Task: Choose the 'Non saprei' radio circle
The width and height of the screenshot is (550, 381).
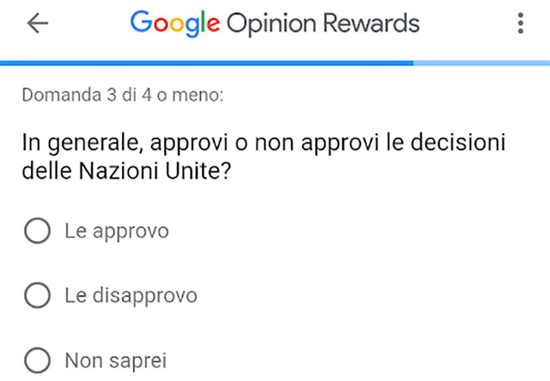Action: point(37,360)
